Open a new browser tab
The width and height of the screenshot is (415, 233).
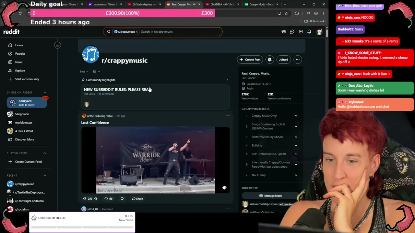point(285,4)
